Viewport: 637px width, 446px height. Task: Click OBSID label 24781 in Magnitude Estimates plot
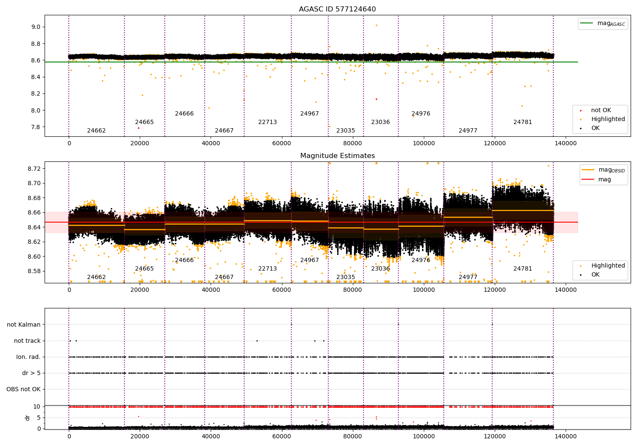click(x=523, y=269)
